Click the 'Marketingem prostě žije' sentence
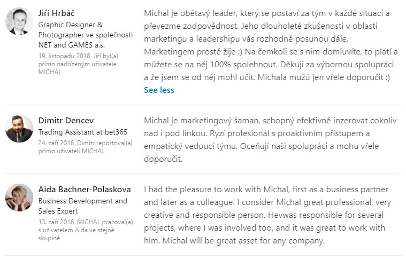 [193, 52]
